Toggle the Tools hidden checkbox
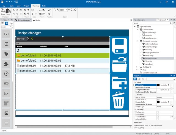Image resolution: width=176 pixels, height=135 pixels. click(158, 117)
